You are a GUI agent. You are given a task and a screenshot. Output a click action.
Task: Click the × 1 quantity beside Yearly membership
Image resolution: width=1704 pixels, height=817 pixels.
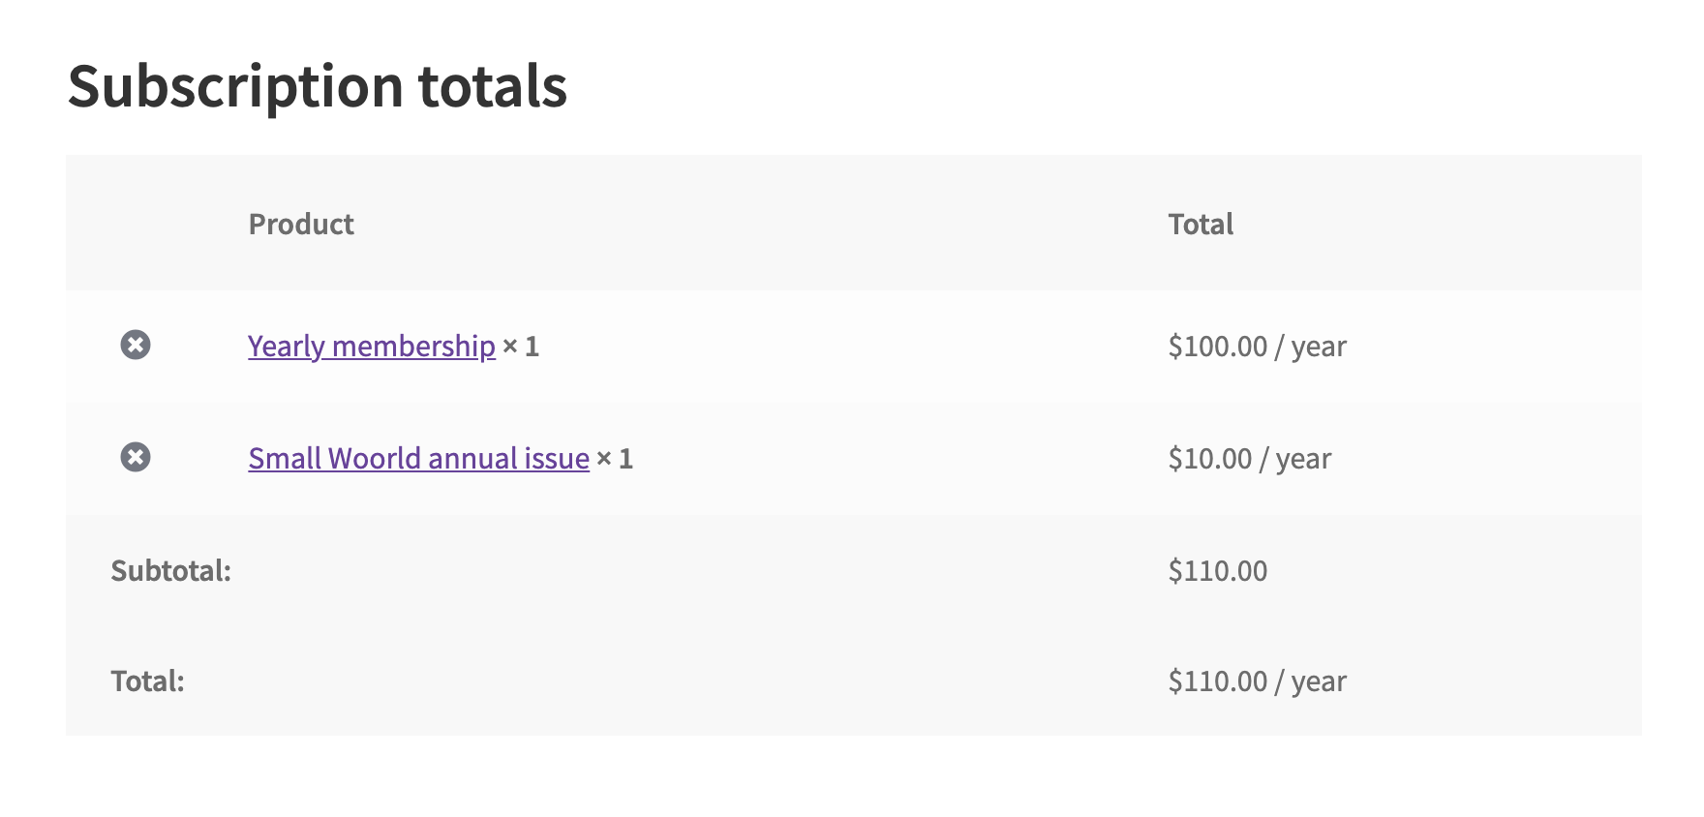[520, 346]
